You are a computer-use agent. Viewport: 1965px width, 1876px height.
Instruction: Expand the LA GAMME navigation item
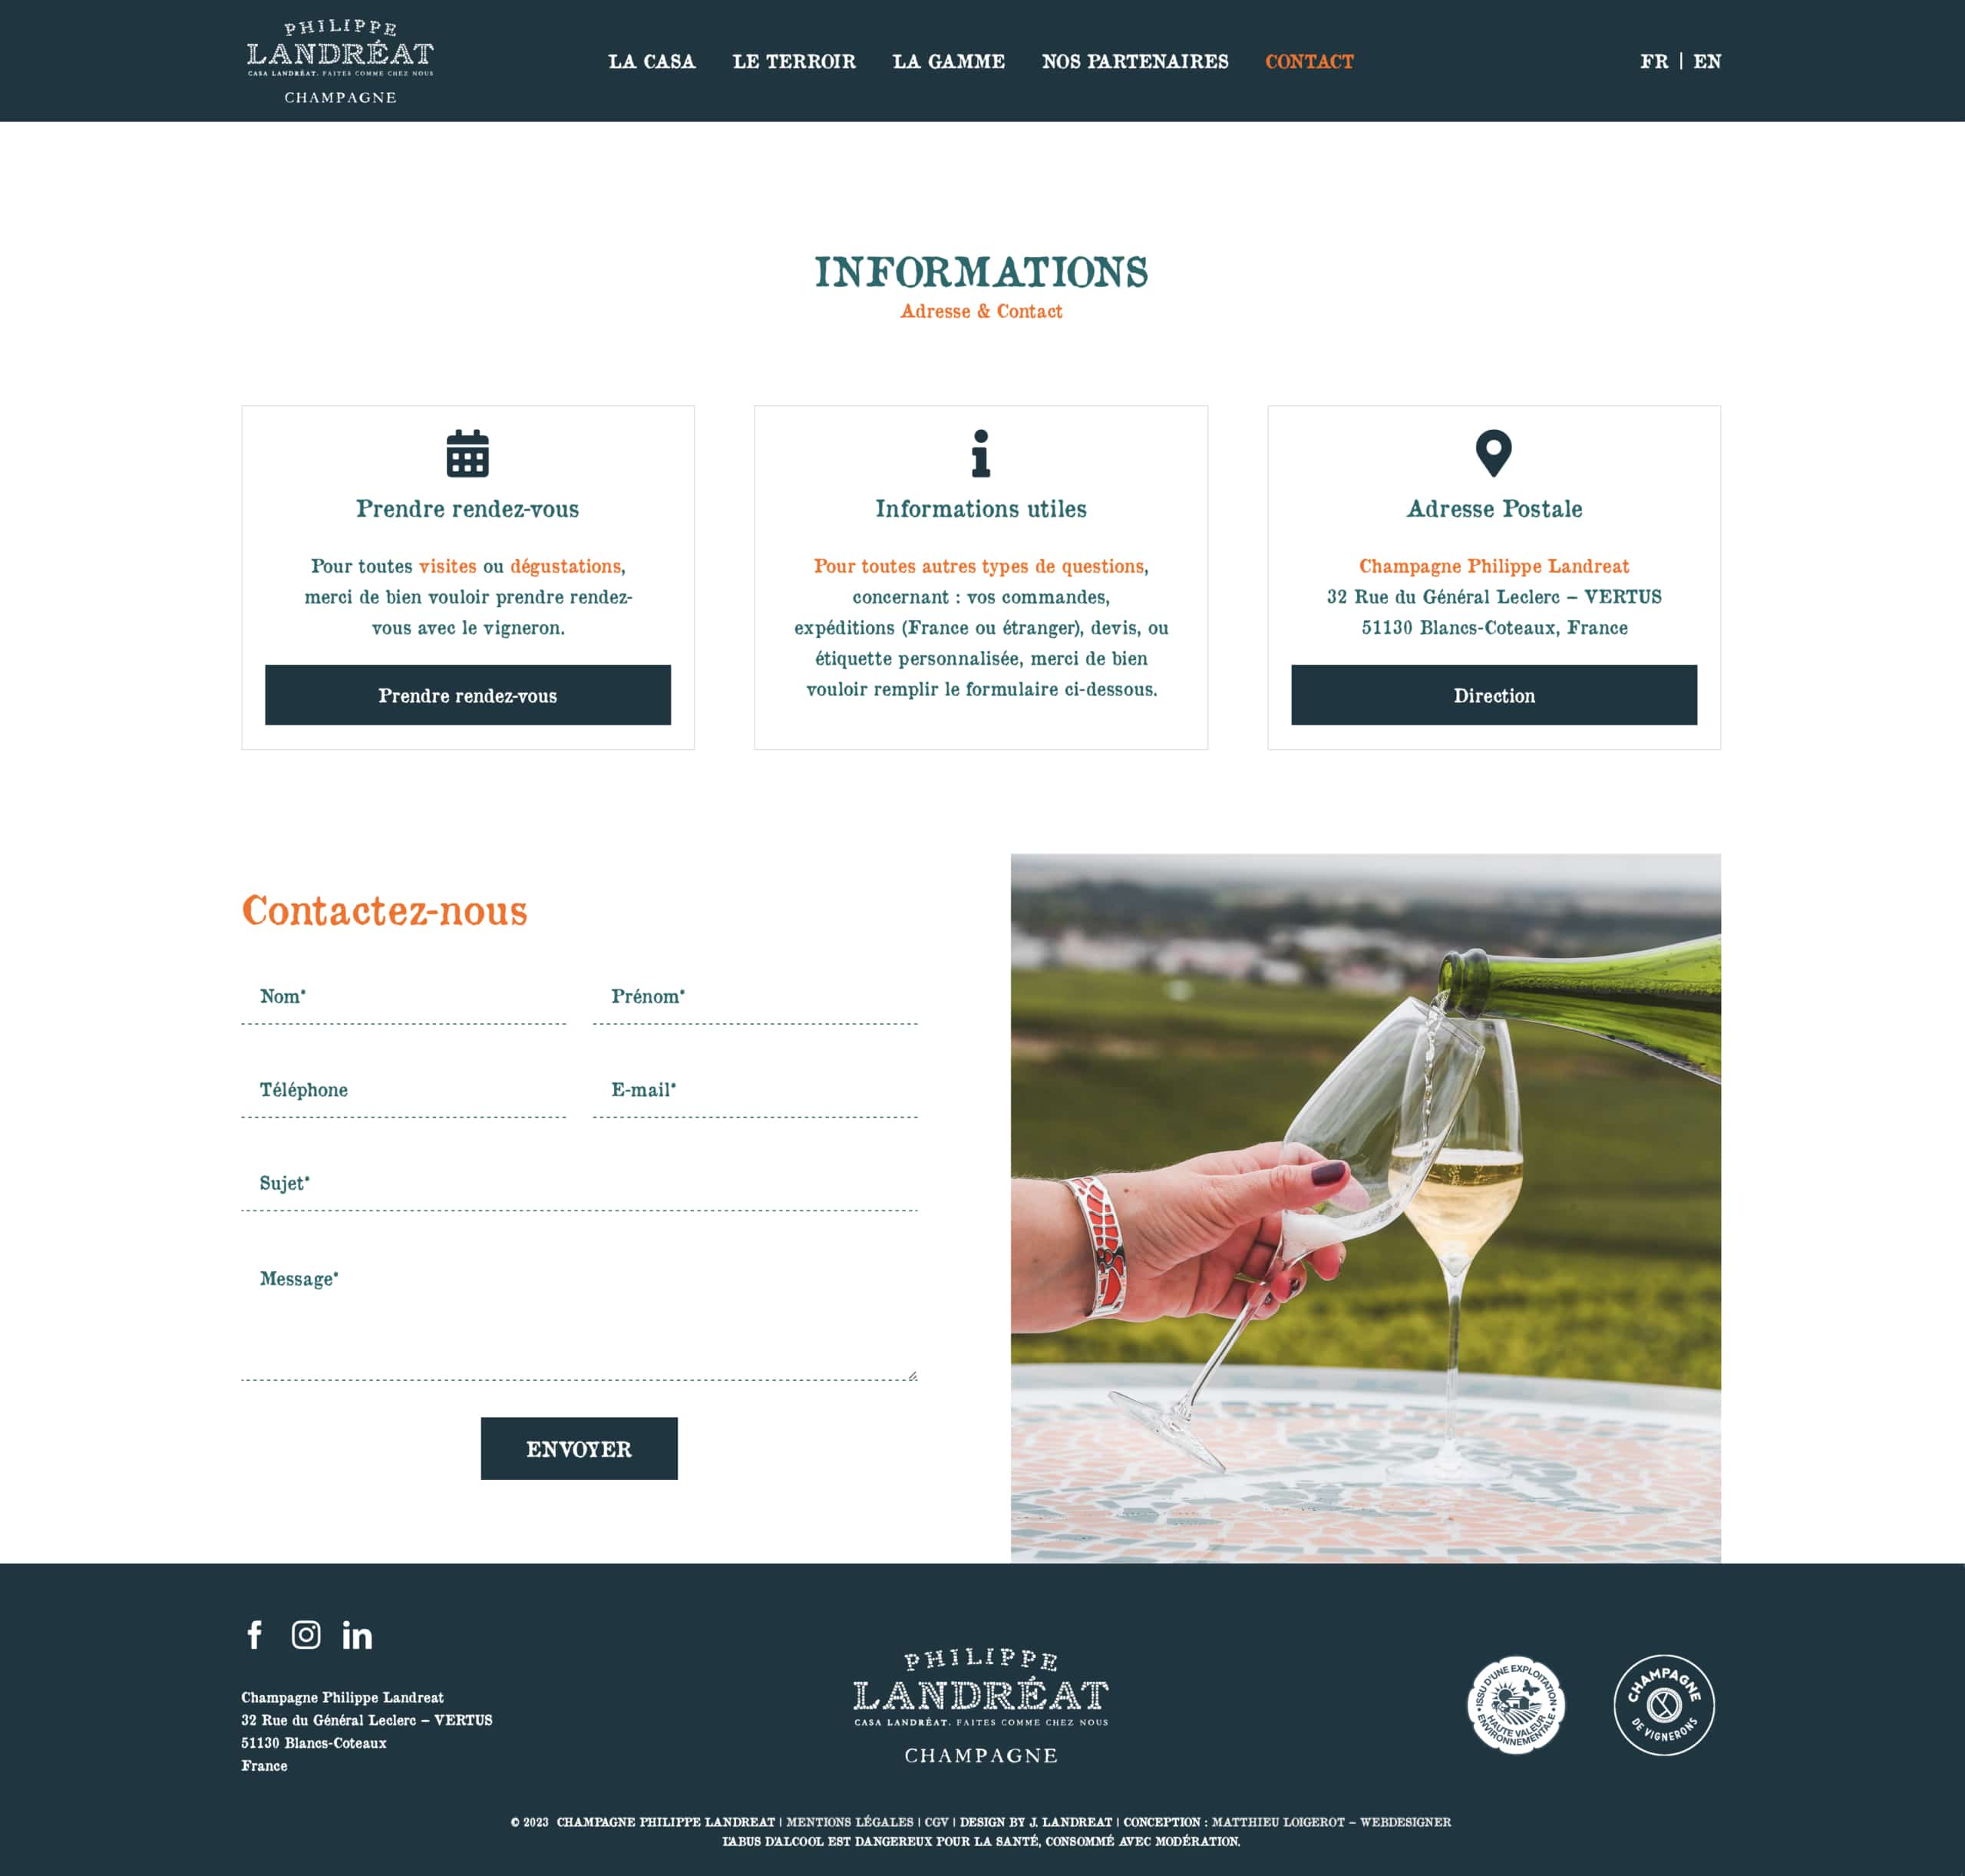tap(947, 61)
